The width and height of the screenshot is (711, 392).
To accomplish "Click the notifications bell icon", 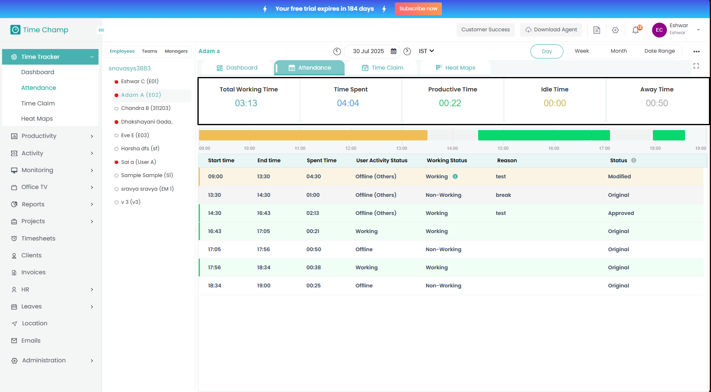I will click(636, 30).
